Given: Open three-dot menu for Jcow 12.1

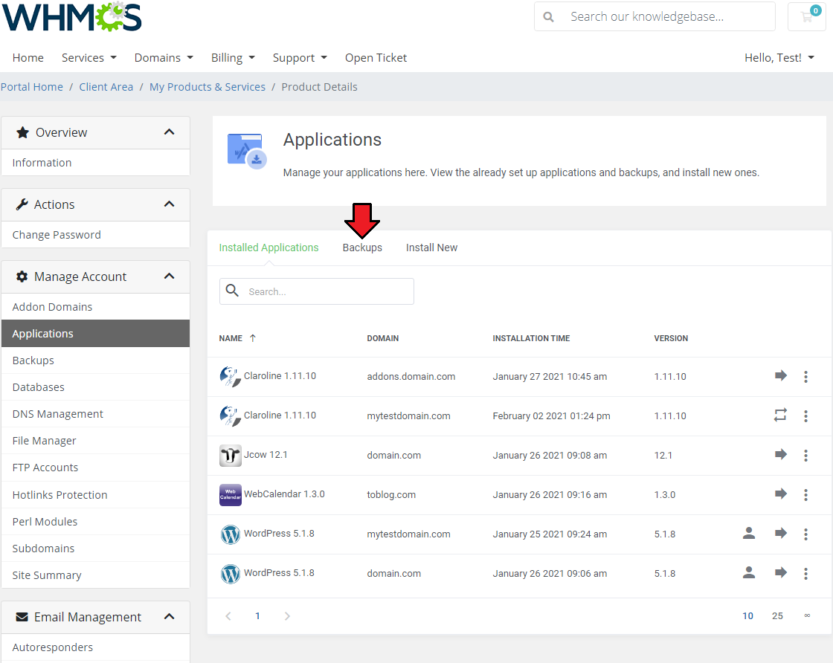Looking at the screenshot, I should (x=806, y=455).
